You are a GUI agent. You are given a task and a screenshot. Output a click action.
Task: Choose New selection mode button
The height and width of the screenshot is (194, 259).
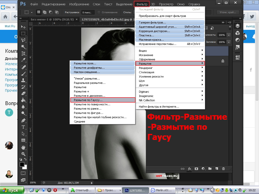click(x=39, y=12)
